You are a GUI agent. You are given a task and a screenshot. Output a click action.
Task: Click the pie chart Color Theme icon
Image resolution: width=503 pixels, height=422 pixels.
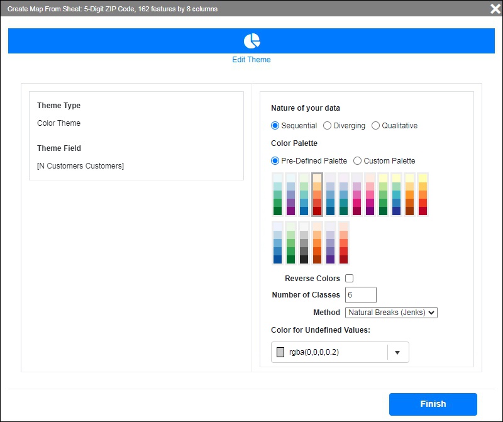(251, 40)
